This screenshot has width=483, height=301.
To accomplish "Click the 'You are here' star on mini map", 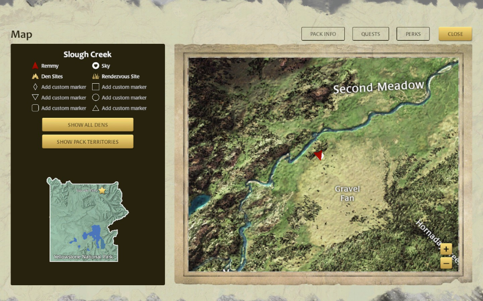I will coord(102,190).
